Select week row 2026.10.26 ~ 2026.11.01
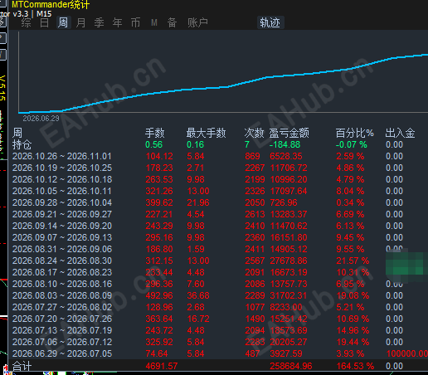This screenshot has width=428, height=375. 218,156
